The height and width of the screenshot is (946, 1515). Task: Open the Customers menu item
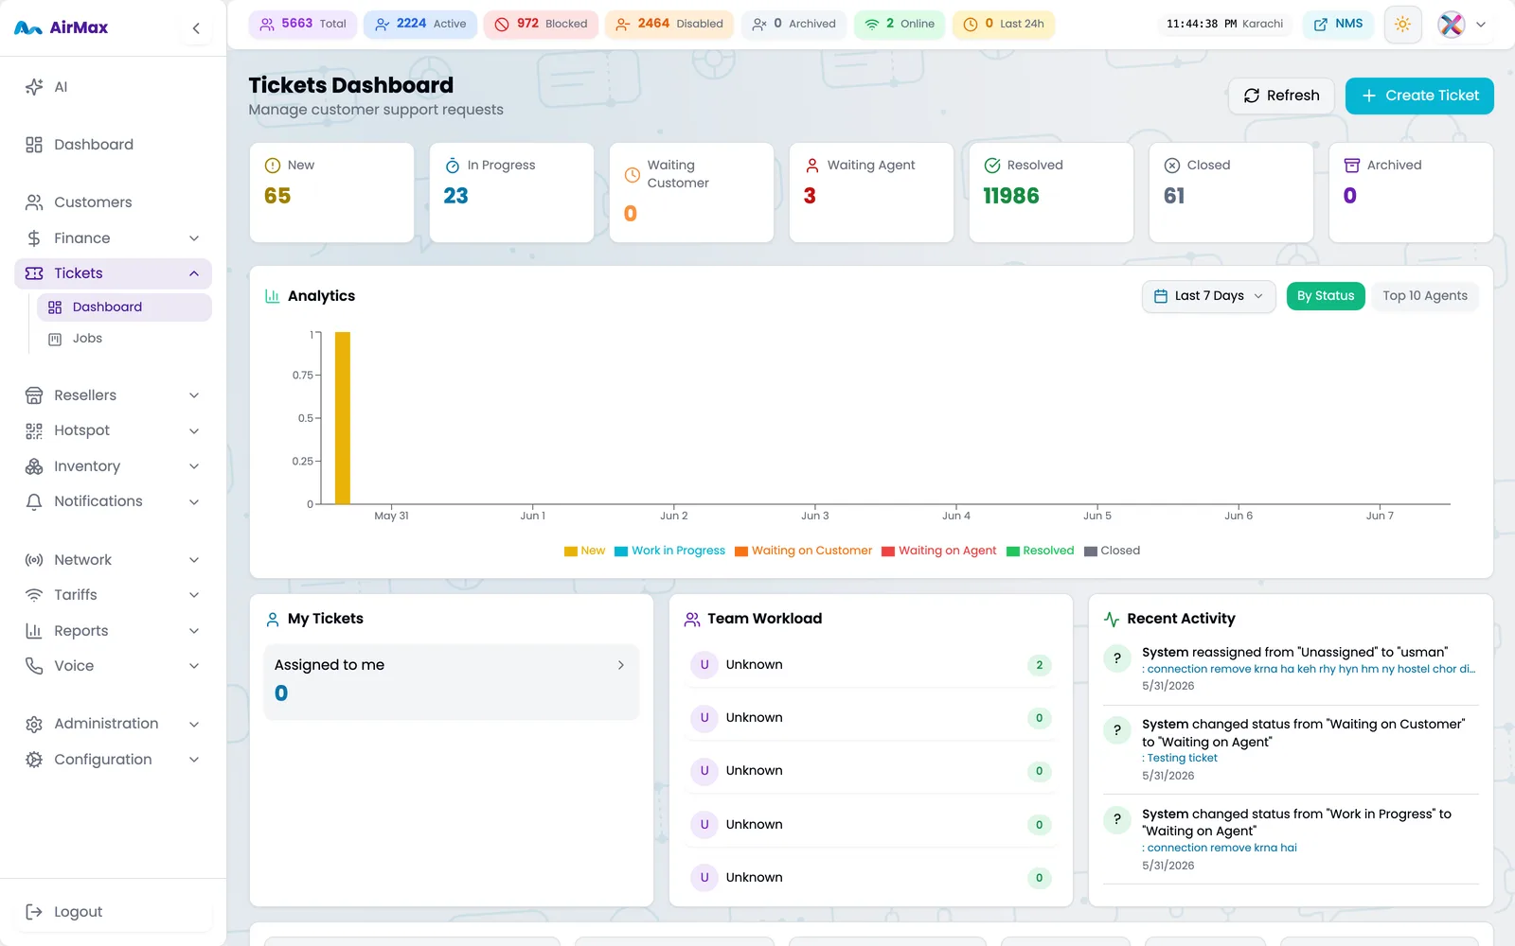coord(113,202)
